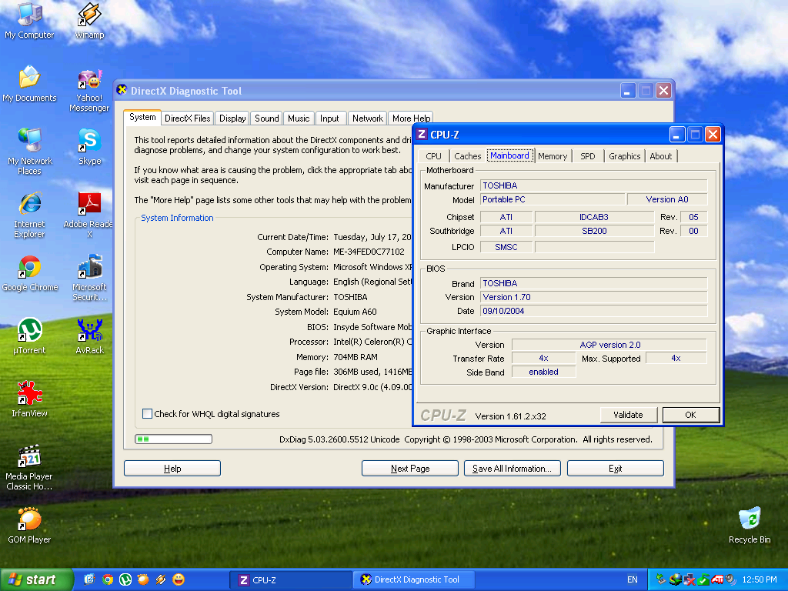Click OK button in CPU-Z
The height and width of the screenshot is (591, 788).
[690, 415]
